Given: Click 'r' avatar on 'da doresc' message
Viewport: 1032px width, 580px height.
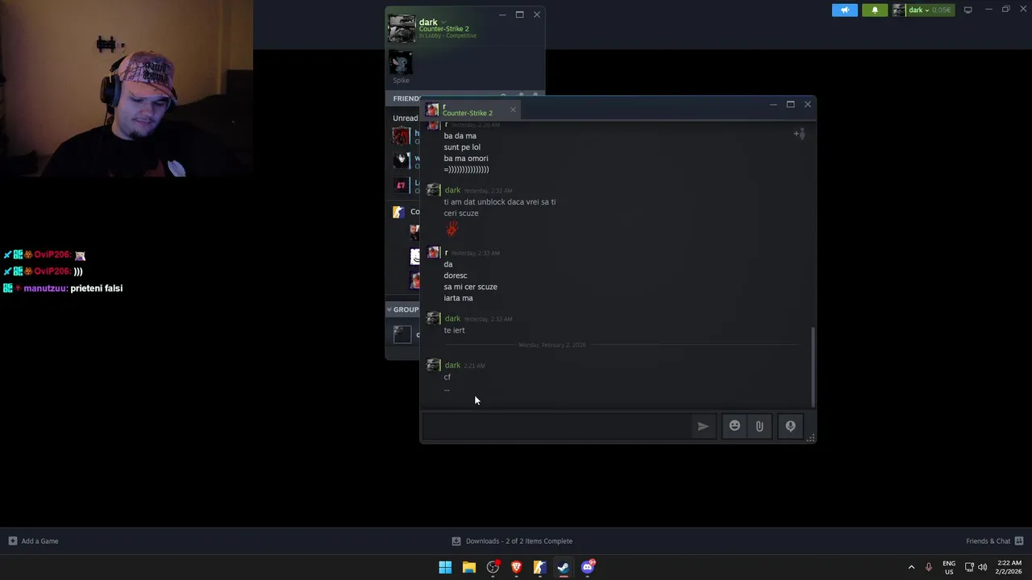Looking at the screenshot, I should click(x=433, y=253).
